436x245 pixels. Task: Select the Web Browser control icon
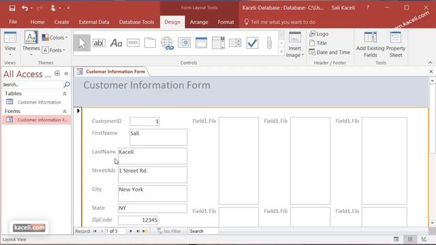coord(184,43)
